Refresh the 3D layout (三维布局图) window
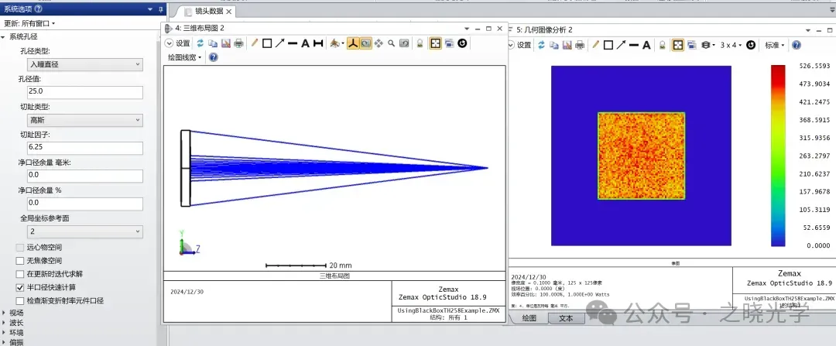The image size is (836, 346). [x=200, y=43]
